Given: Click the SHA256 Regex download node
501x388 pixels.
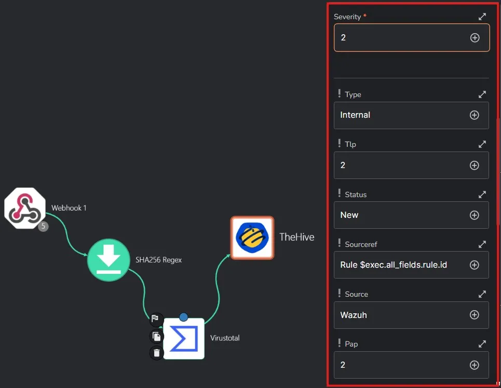Looking at the screenshot, I should coord(109,260).
